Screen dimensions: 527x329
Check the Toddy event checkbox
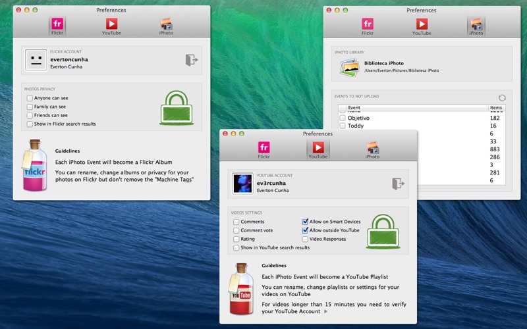pos(343,126)
